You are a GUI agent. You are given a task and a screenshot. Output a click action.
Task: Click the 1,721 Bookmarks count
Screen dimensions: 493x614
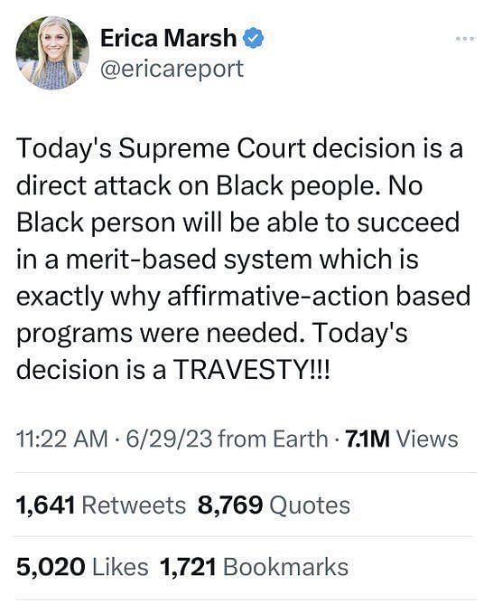254,567
